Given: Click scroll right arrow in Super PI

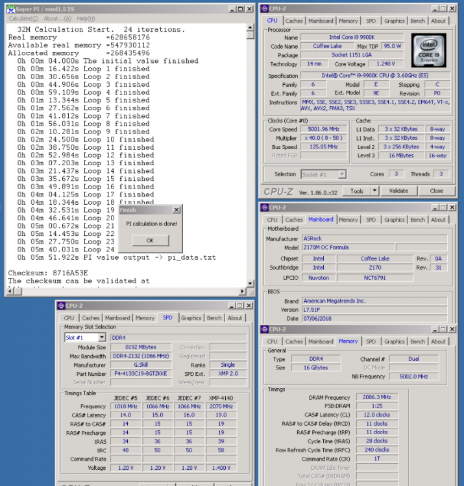Looking at the screenshot, I should tap(243, 291).
